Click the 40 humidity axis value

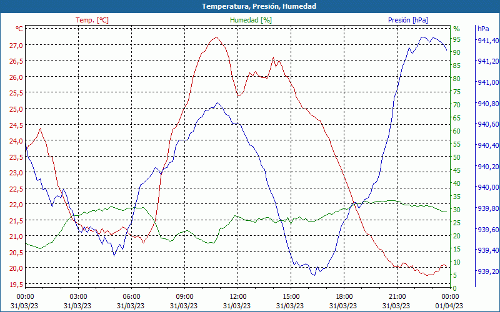click(457, 183)
